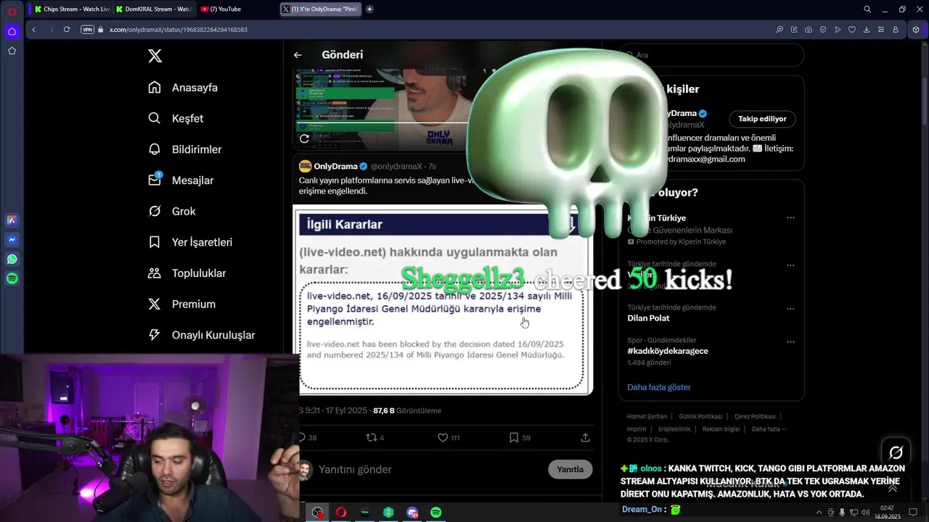Open WhatsApp in Opera sidebar

click(x=12, y=259)
